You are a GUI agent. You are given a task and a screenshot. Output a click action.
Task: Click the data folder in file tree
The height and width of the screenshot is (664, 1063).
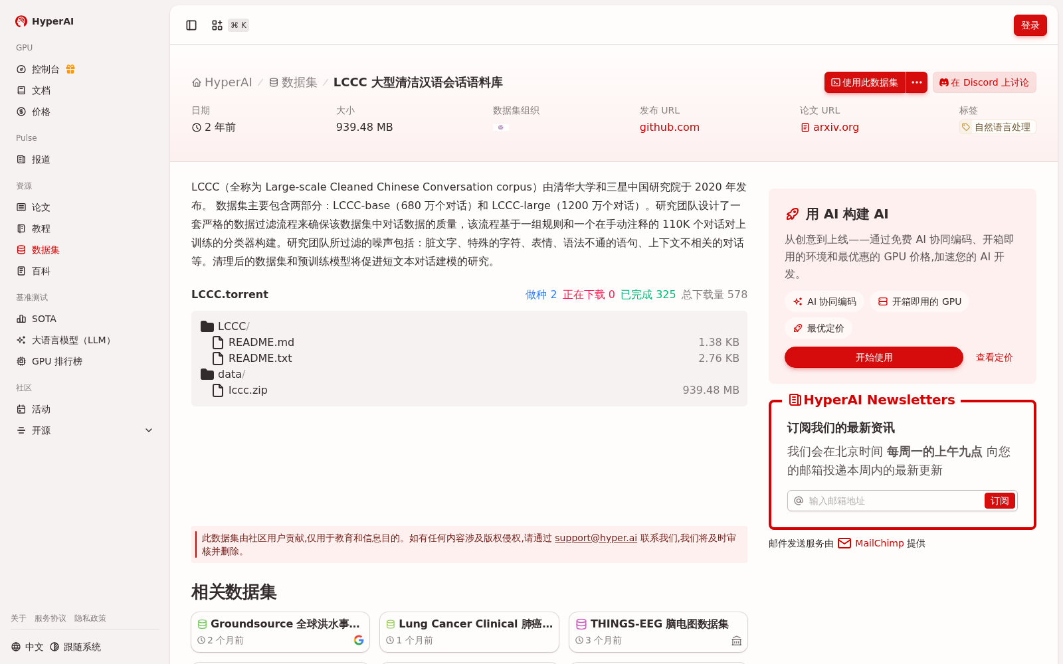pyautogui.click(x=223, y=374)
